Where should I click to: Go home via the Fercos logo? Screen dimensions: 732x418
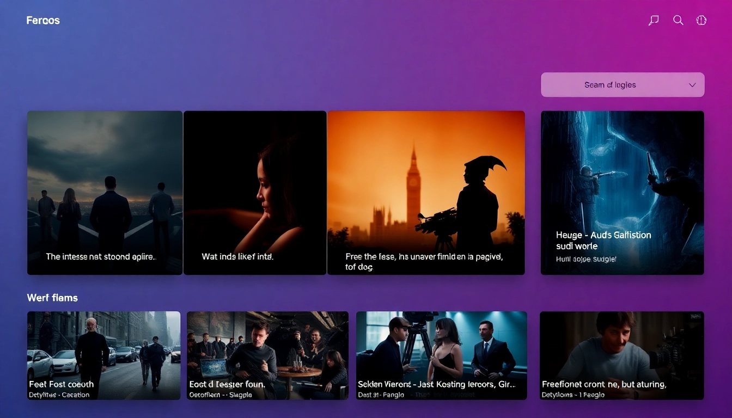click(43, 21)
